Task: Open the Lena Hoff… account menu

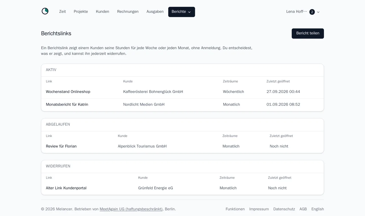Action: coord(303,12)
